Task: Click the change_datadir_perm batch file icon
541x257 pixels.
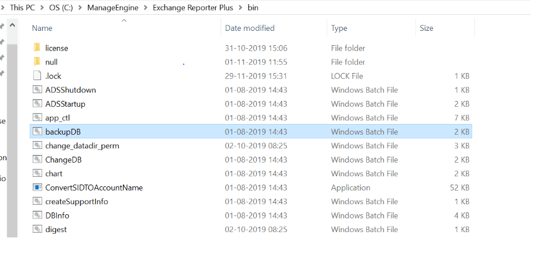Action: pos(37,146)
